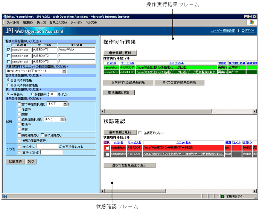Select 一括表示 radio button
This screenshot has height=211, width=259.
[8, 94]
